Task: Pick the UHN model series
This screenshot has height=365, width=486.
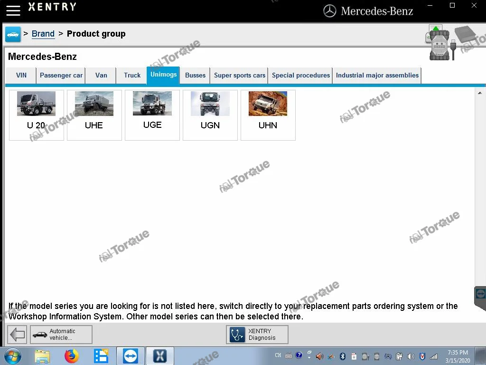Action: 268,115
